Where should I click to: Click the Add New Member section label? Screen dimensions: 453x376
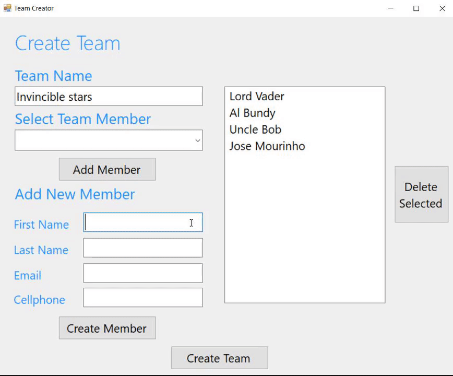click(74, 194)
